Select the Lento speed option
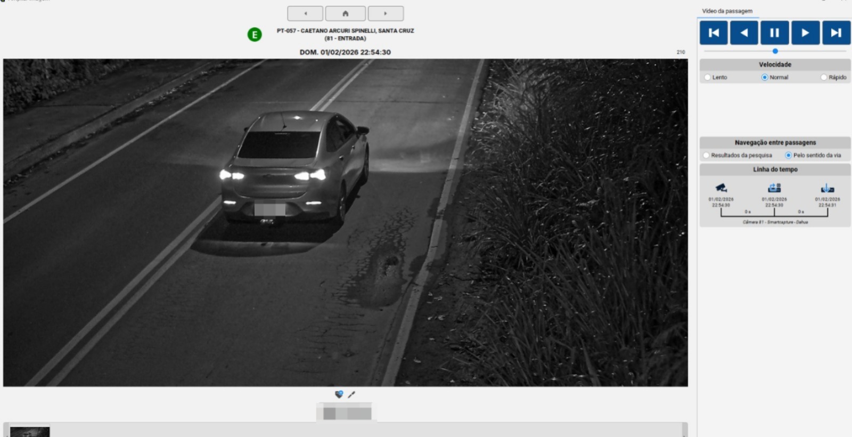 click(x=708, y=77)
